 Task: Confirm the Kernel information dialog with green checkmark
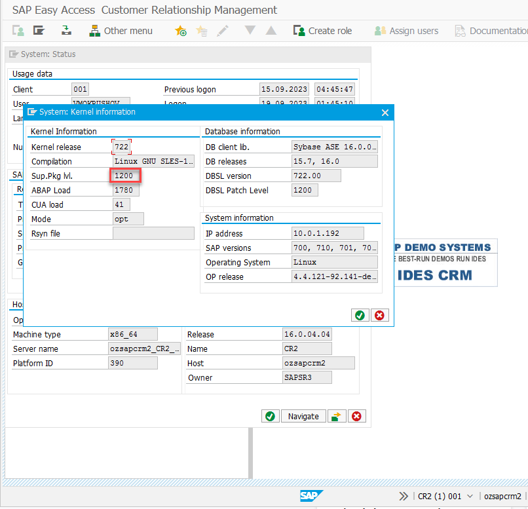tap(360, 315)
